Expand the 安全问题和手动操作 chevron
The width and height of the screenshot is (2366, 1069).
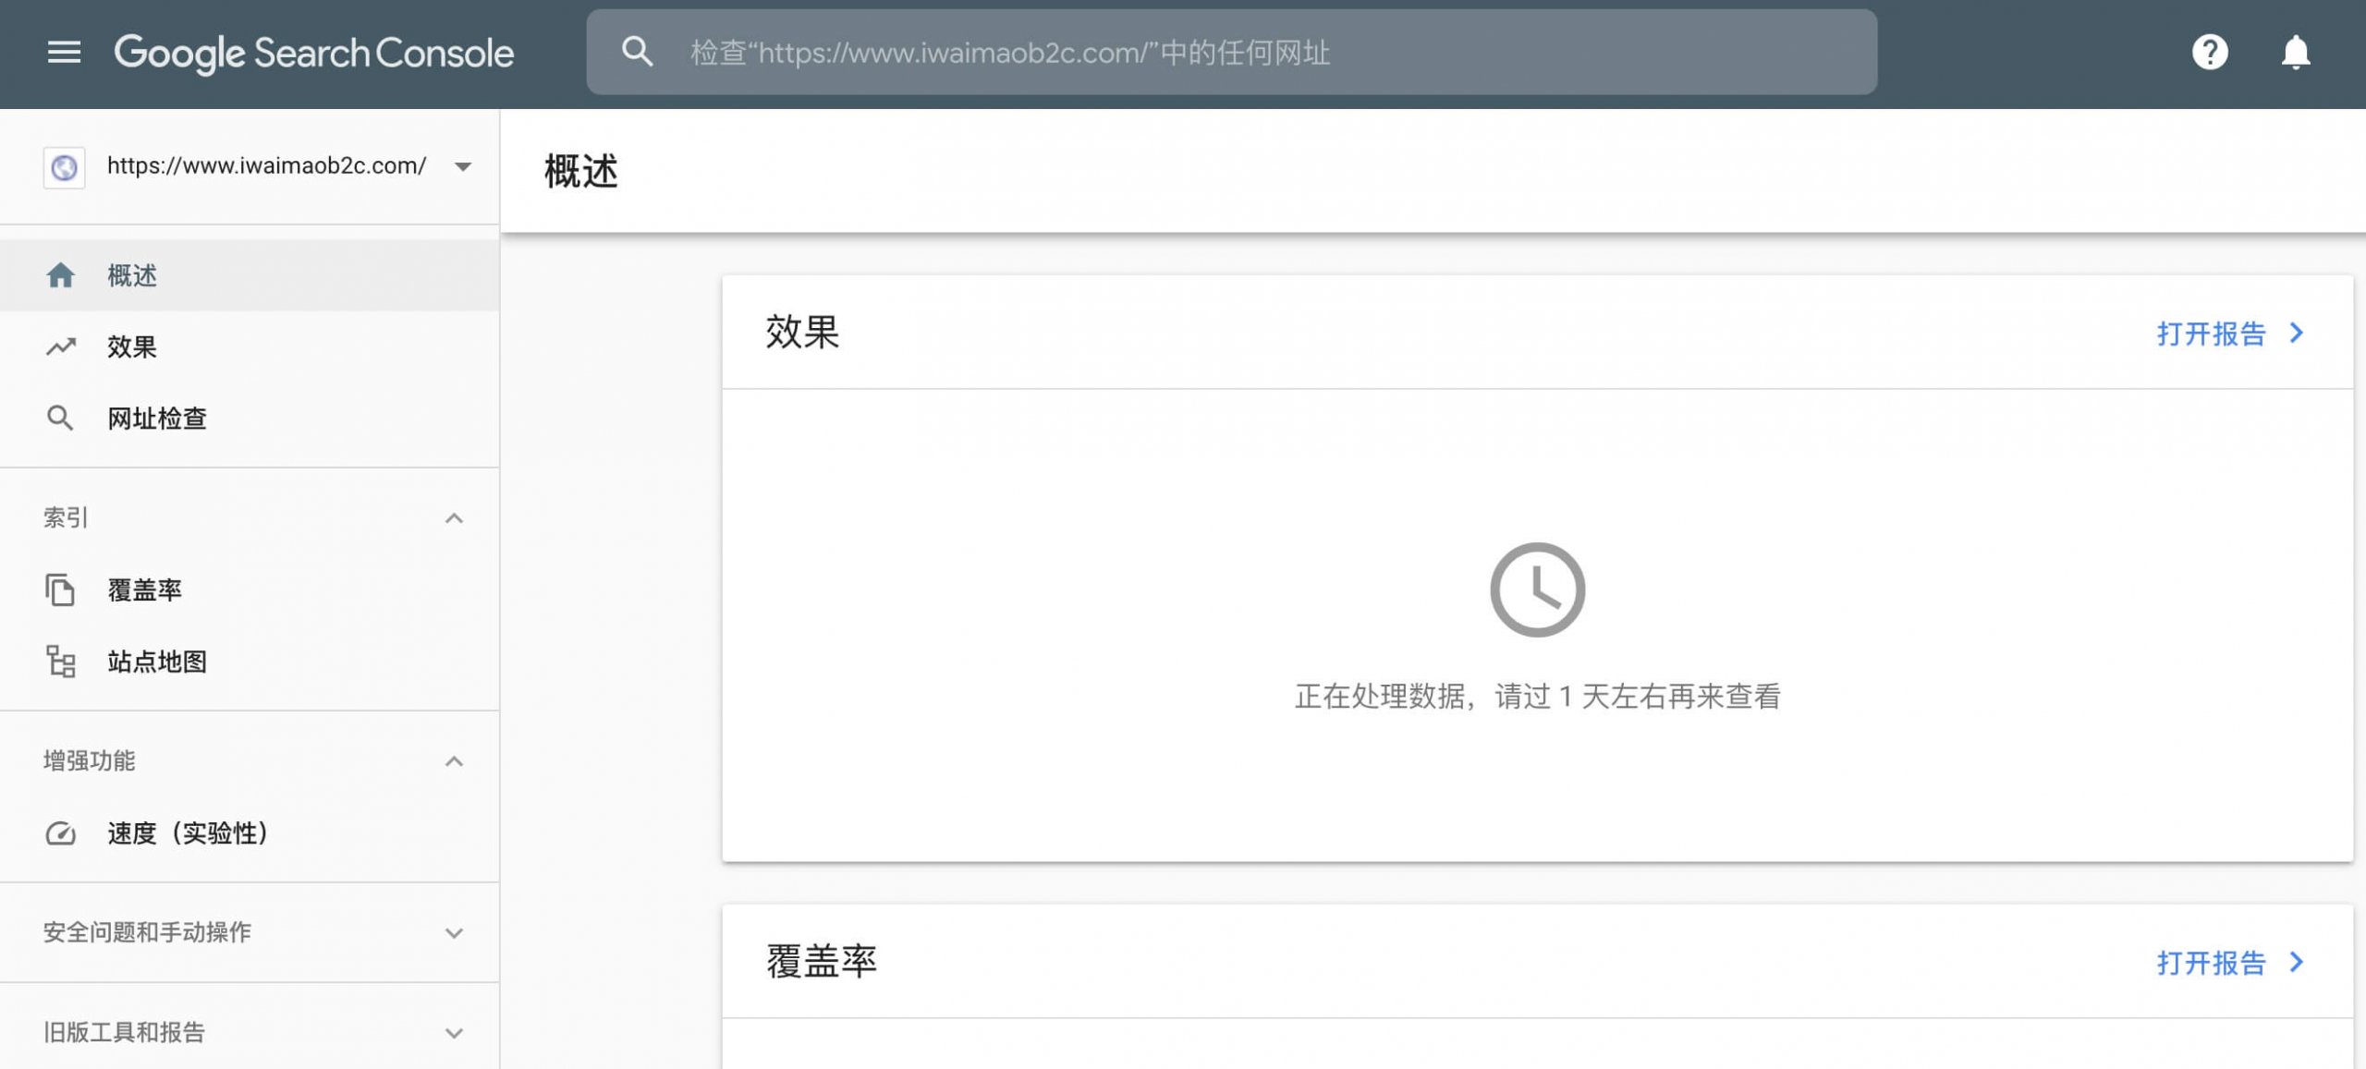point(454,933)
